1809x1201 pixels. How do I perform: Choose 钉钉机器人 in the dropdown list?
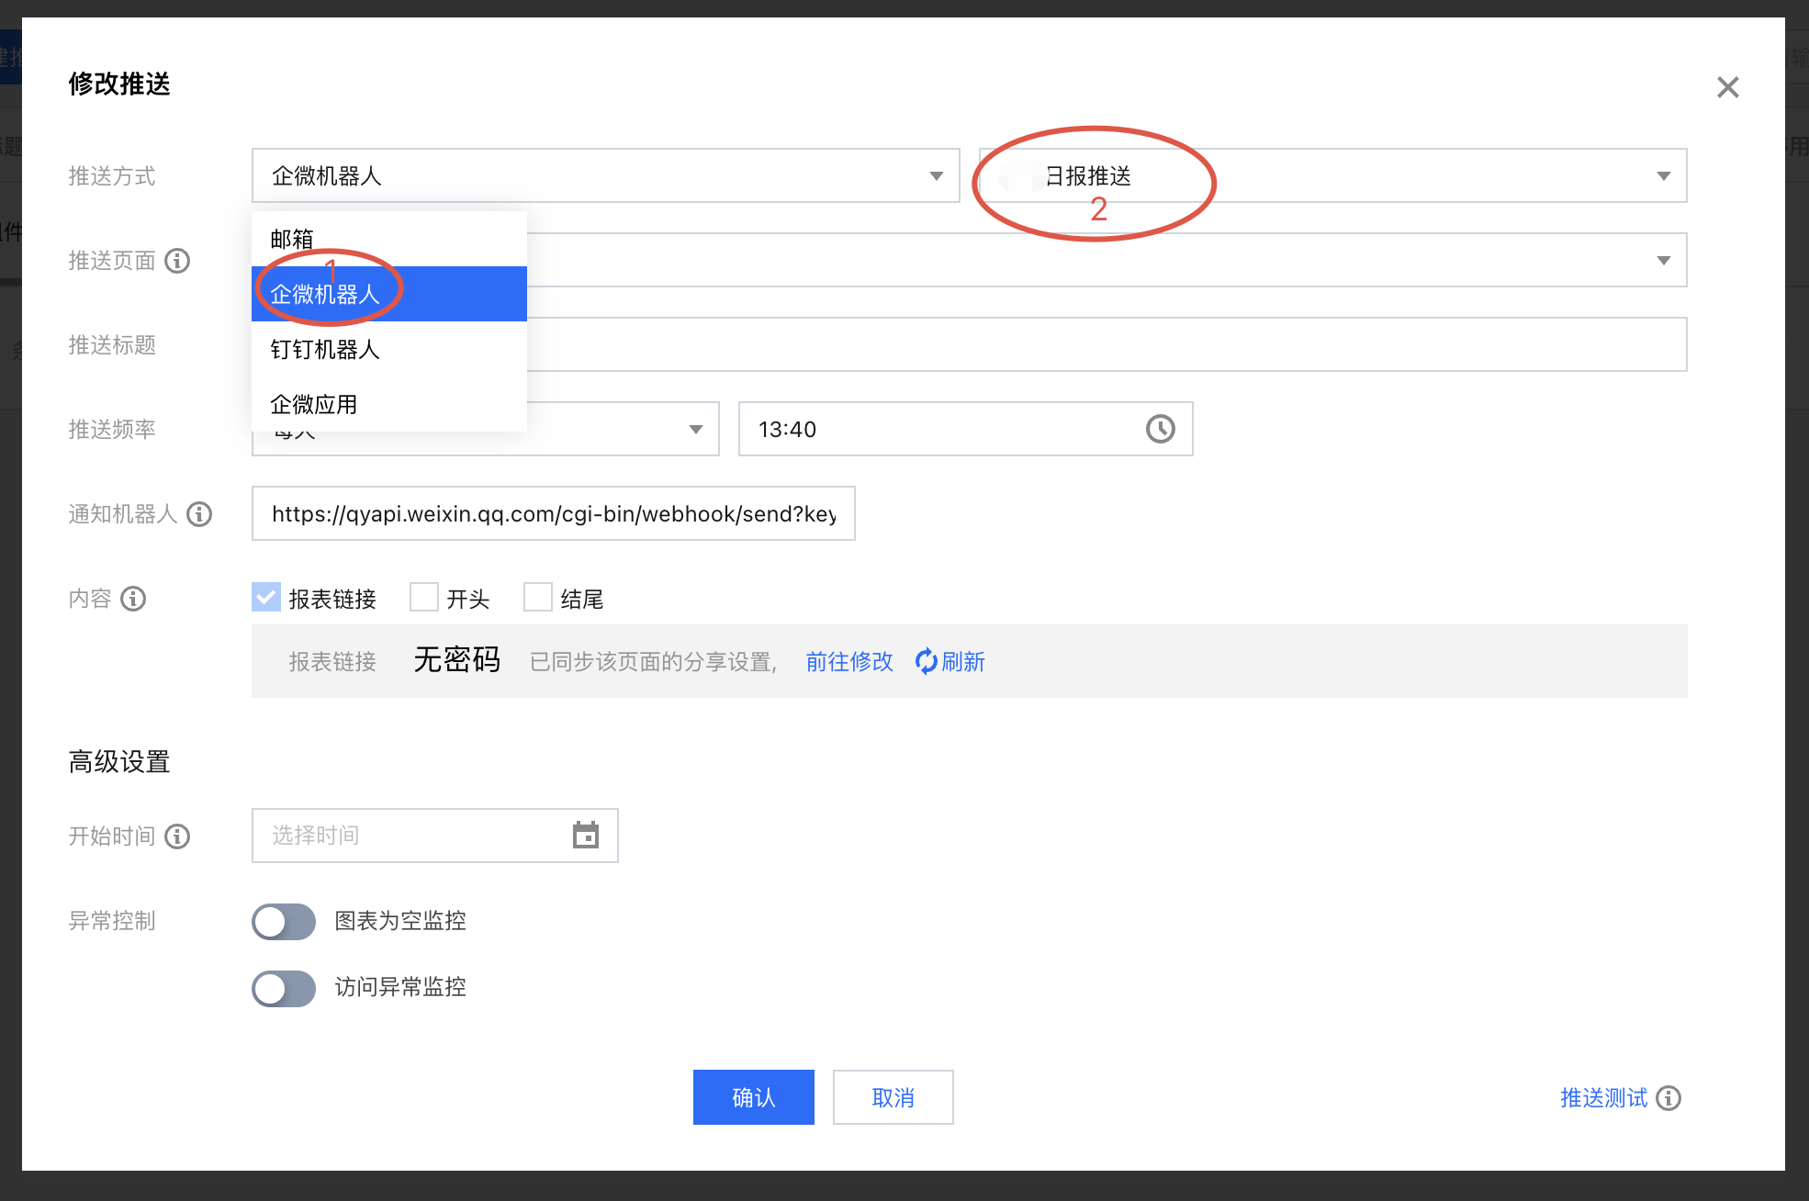click(x=325, y=350)
